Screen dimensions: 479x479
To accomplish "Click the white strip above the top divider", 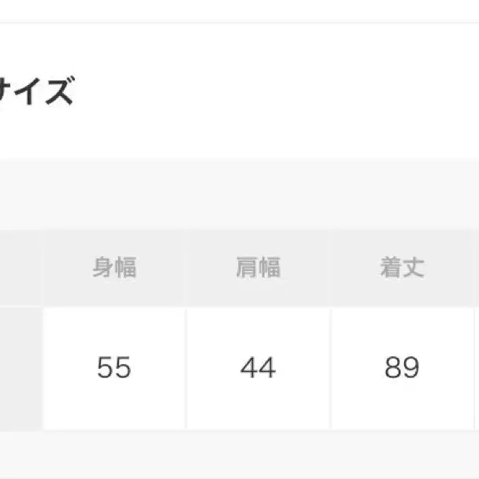I will (x=236, y=9).
